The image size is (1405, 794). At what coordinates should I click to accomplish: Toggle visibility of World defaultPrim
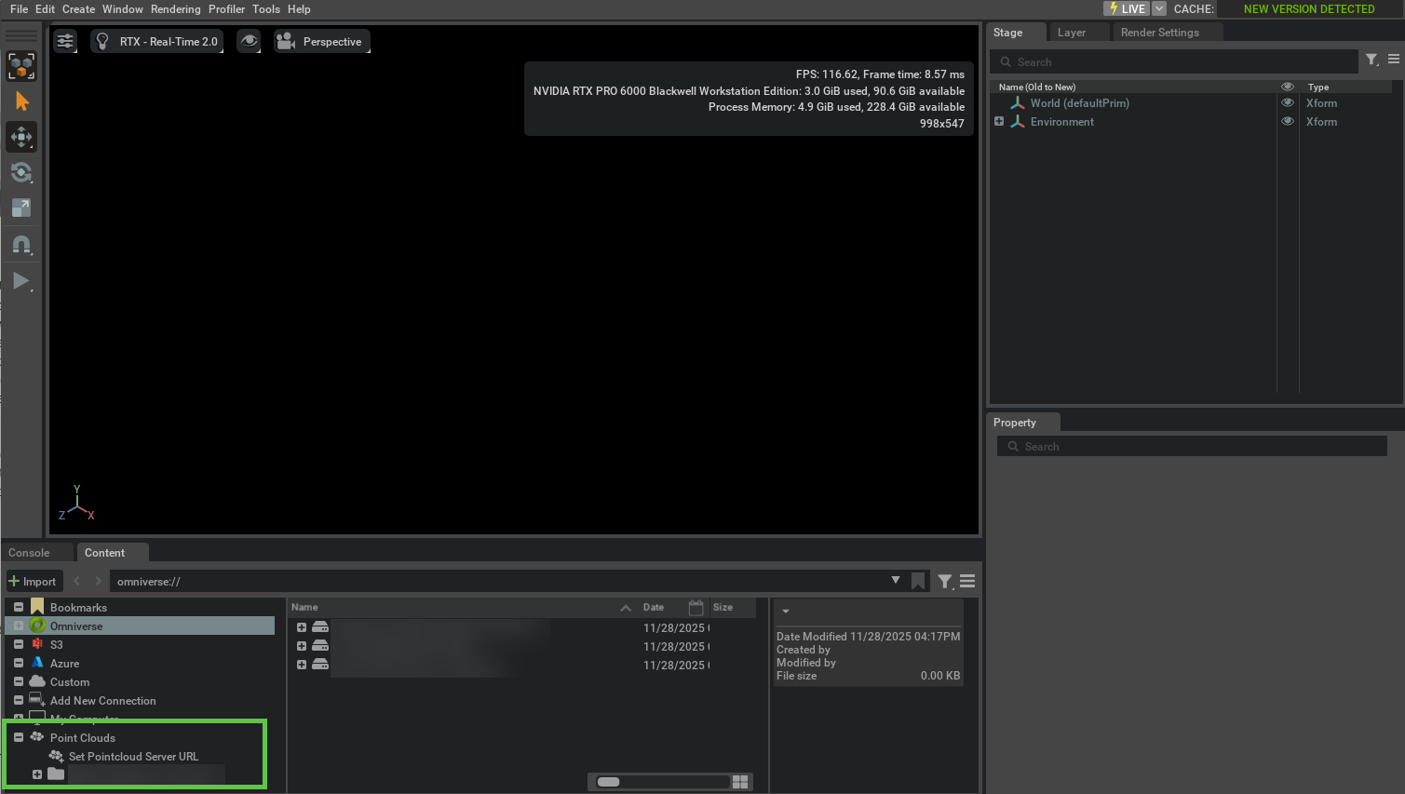coord(1288,102)
